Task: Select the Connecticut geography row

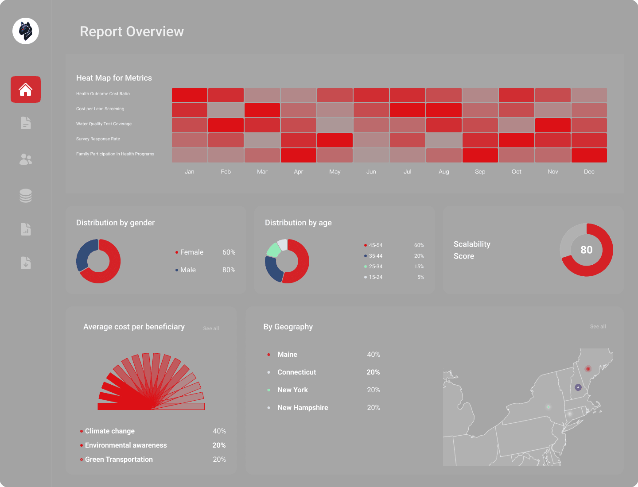Action: click(x=323, y=372)
